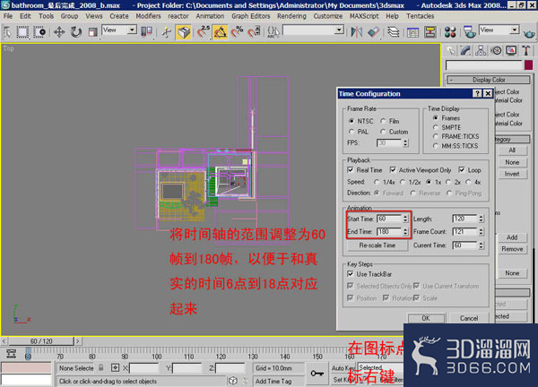Disable the Loop checkbox
The height and width of the screenshot is (387, 538).
point(462,169)
